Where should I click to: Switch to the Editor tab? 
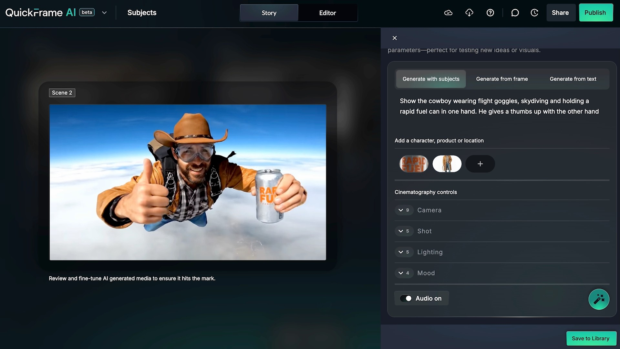coord(327,13)
